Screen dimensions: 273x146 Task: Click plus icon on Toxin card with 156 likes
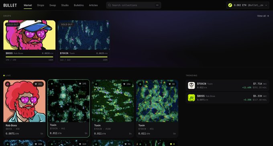pos(96,84)
